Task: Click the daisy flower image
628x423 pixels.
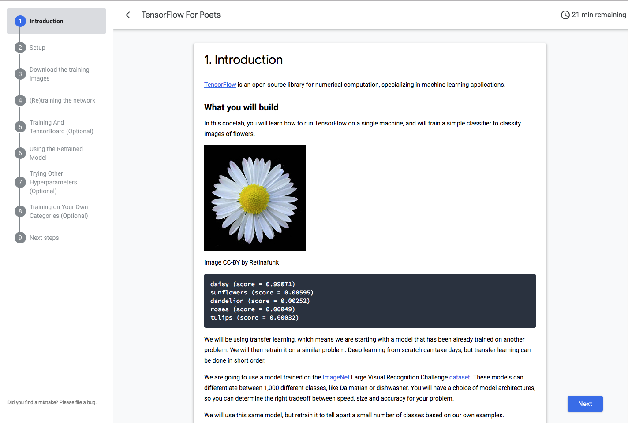Action: click(x=255, y=198)
